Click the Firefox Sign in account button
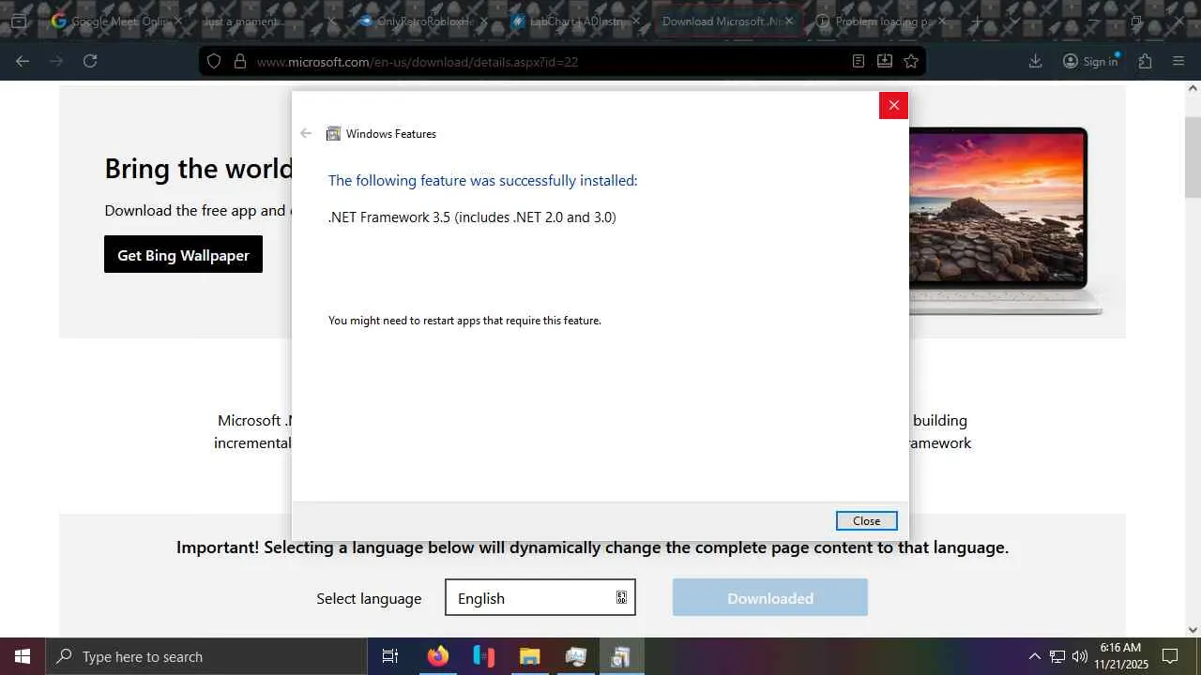 coord(1091,61)
